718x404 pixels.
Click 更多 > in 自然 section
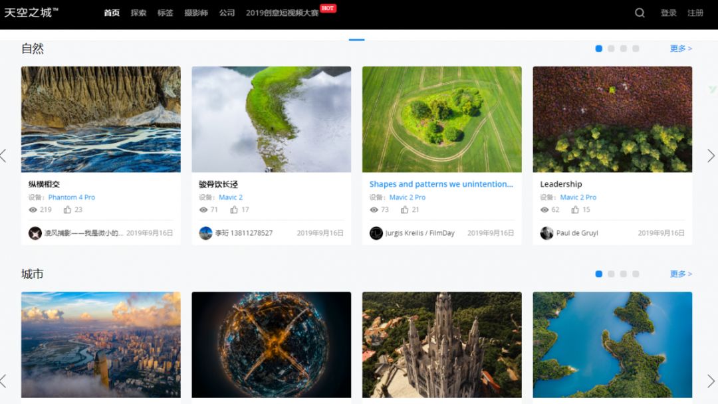pos(681,49)
